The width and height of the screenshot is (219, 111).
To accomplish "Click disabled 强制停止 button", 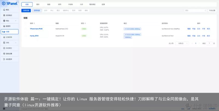I will point(66,10).
